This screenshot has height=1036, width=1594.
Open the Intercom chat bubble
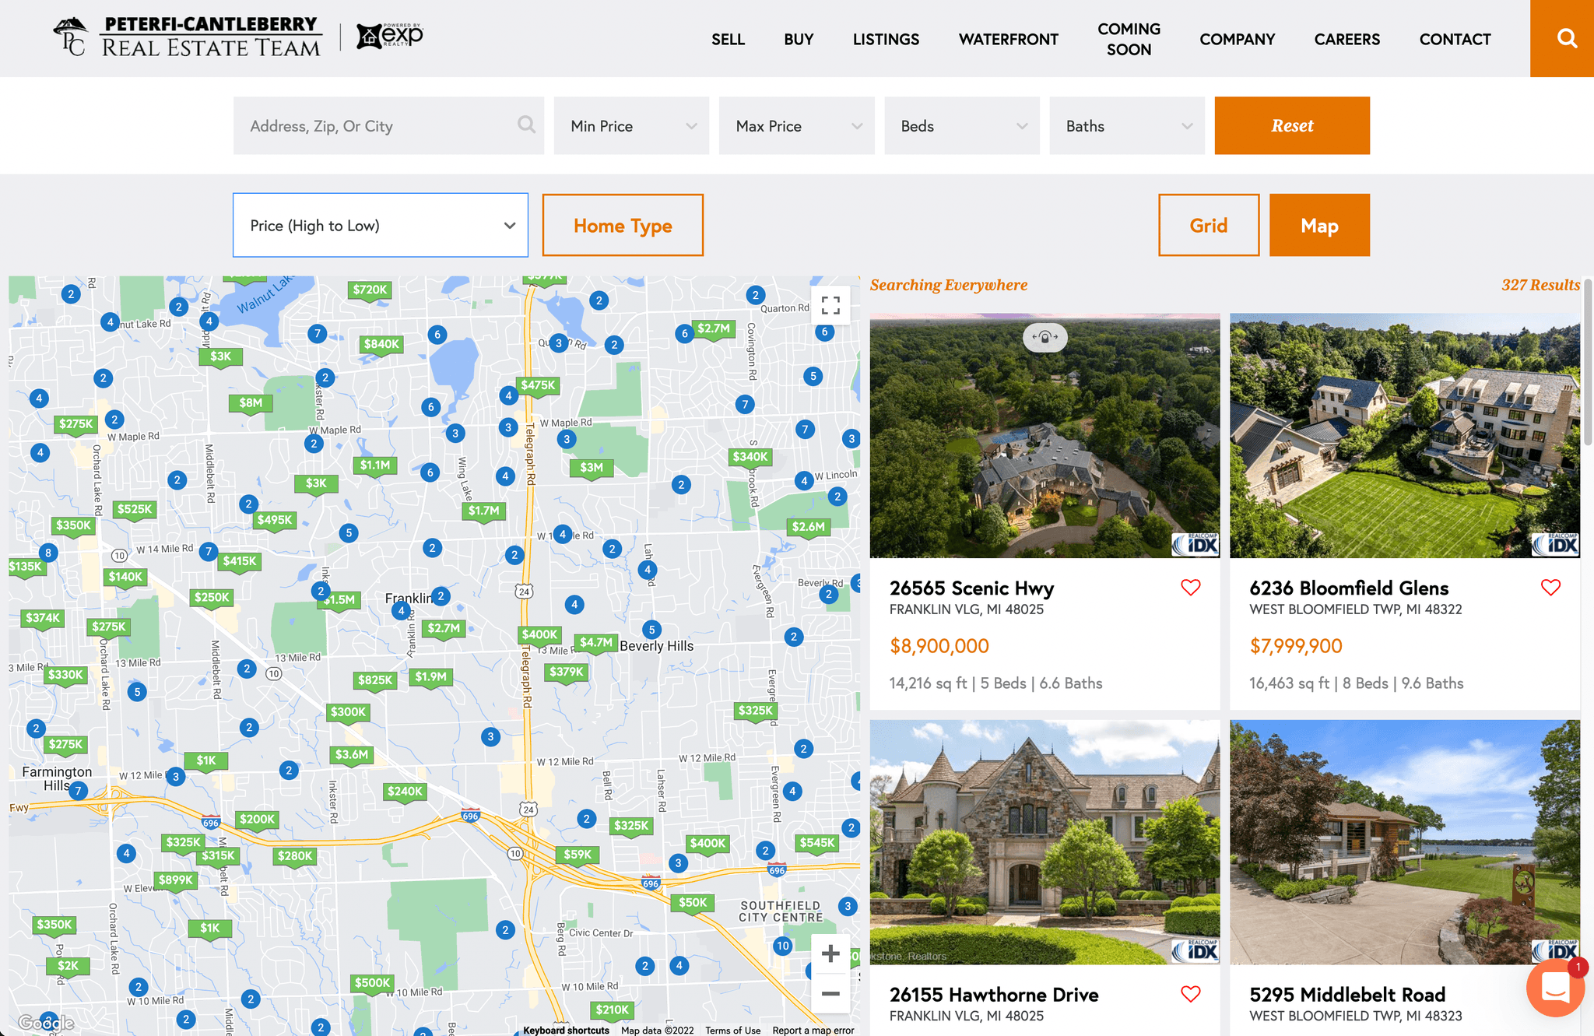tap(1555, 989)
